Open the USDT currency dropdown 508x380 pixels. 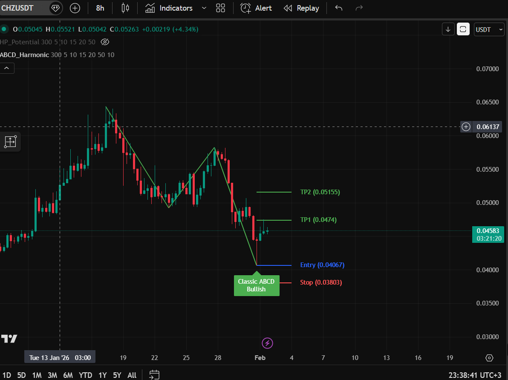click(489, 29)
